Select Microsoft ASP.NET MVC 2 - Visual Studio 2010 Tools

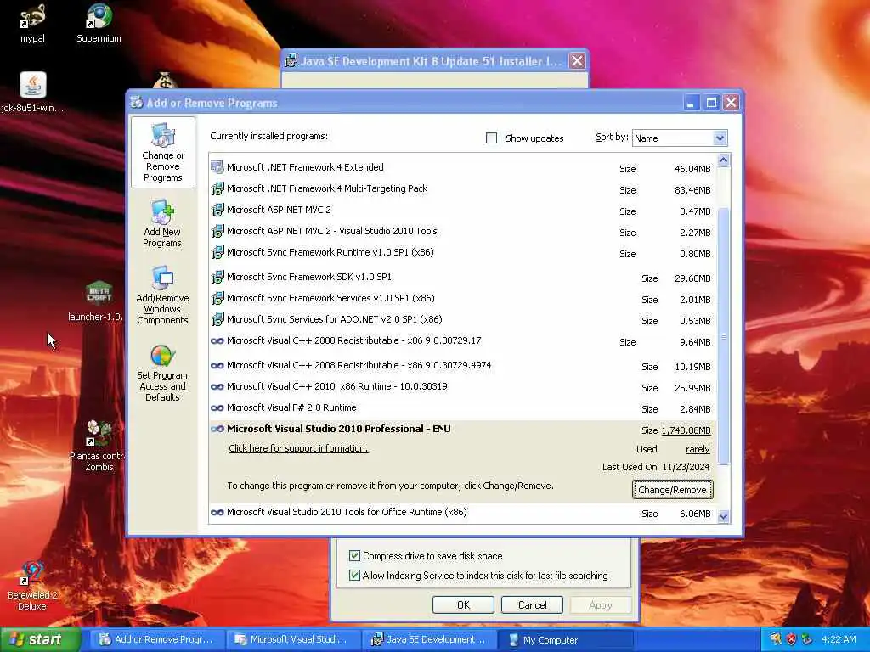[461, 231]
